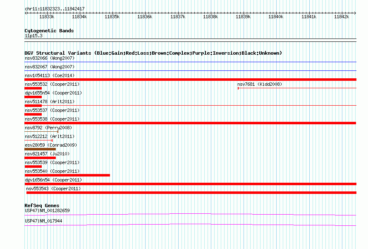The image size is (368, 249).
Task: Click the red bar under nsv553540
Action: (67, 175)
